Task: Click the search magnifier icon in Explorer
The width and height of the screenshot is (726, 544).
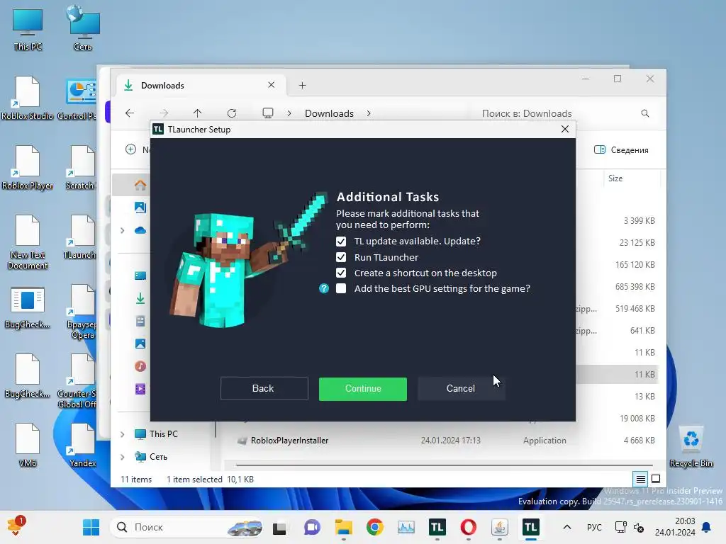Action: tap(645, 113)
